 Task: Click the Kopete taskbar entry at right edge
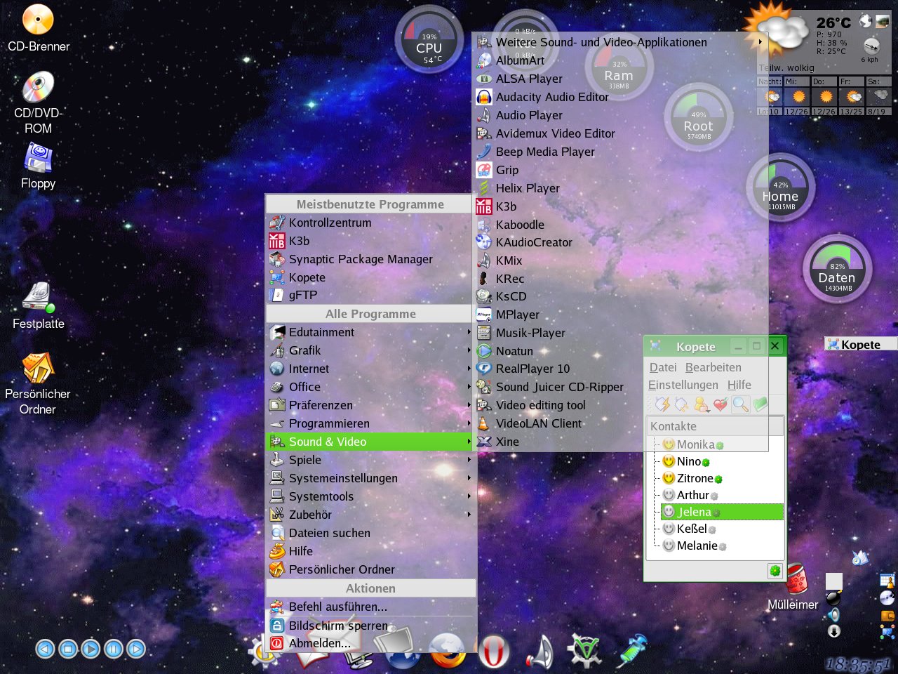(861, 344)
